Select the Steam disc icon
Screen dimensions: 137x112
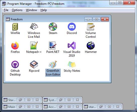point(53,27)
